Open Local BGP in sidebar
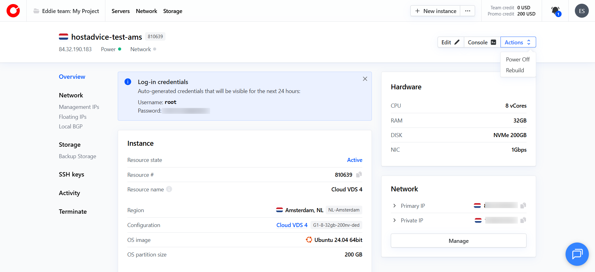The height and width of the screenshot is (272, 595). [x=71, y=127]
